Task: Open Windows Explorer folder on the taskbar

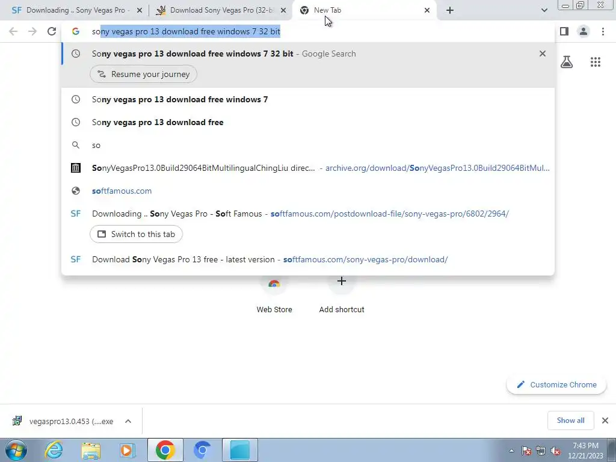Action: pyautogui.click(x=91, y=450)
